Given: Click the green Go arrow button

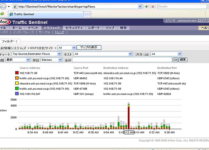Looking at the screenshot, I should 146,6.
